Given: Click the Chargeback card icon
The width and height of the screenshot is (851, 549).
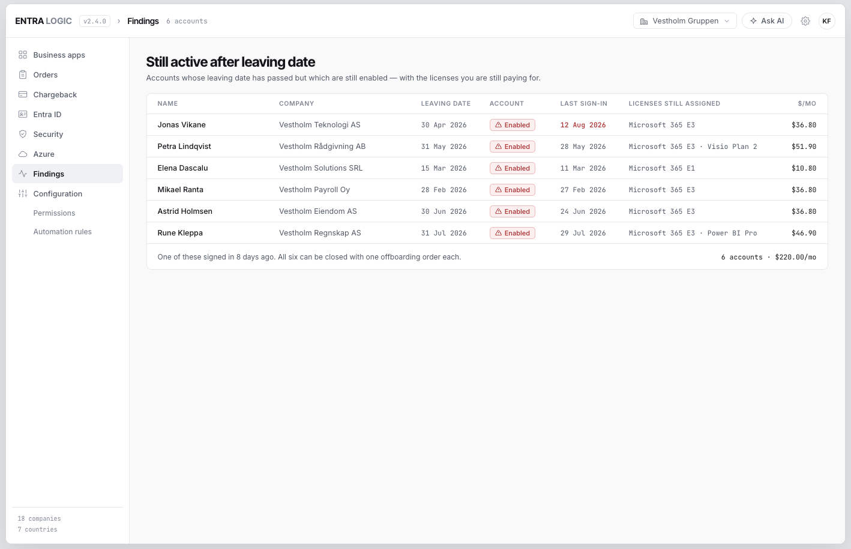Looking at the screenshot, I should (x=23, y=94).
